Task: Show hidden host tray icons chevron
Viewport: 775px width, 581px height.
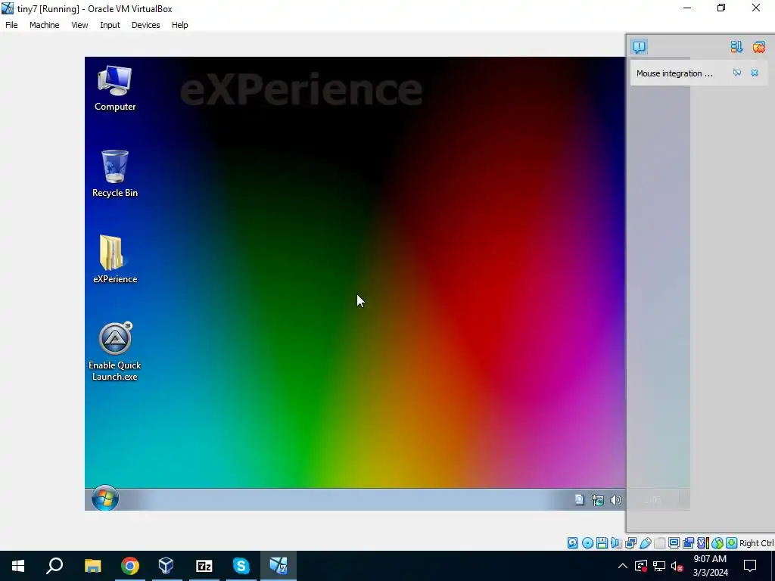Action: (623, 566)
